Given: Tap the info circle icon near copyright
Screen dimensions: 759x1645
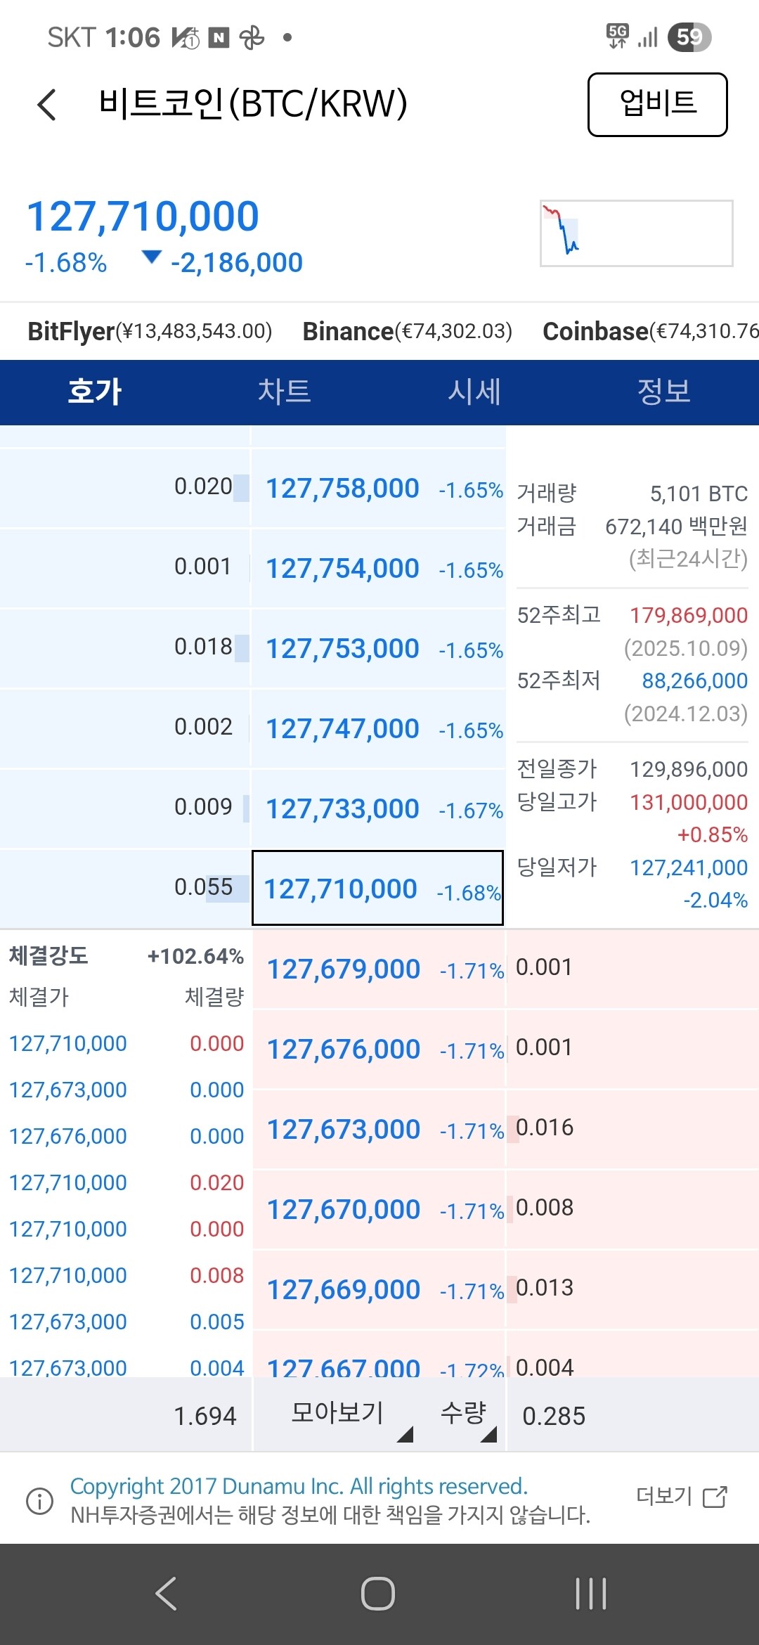Looking at the screenshot, I should [x=39, y=1501].
